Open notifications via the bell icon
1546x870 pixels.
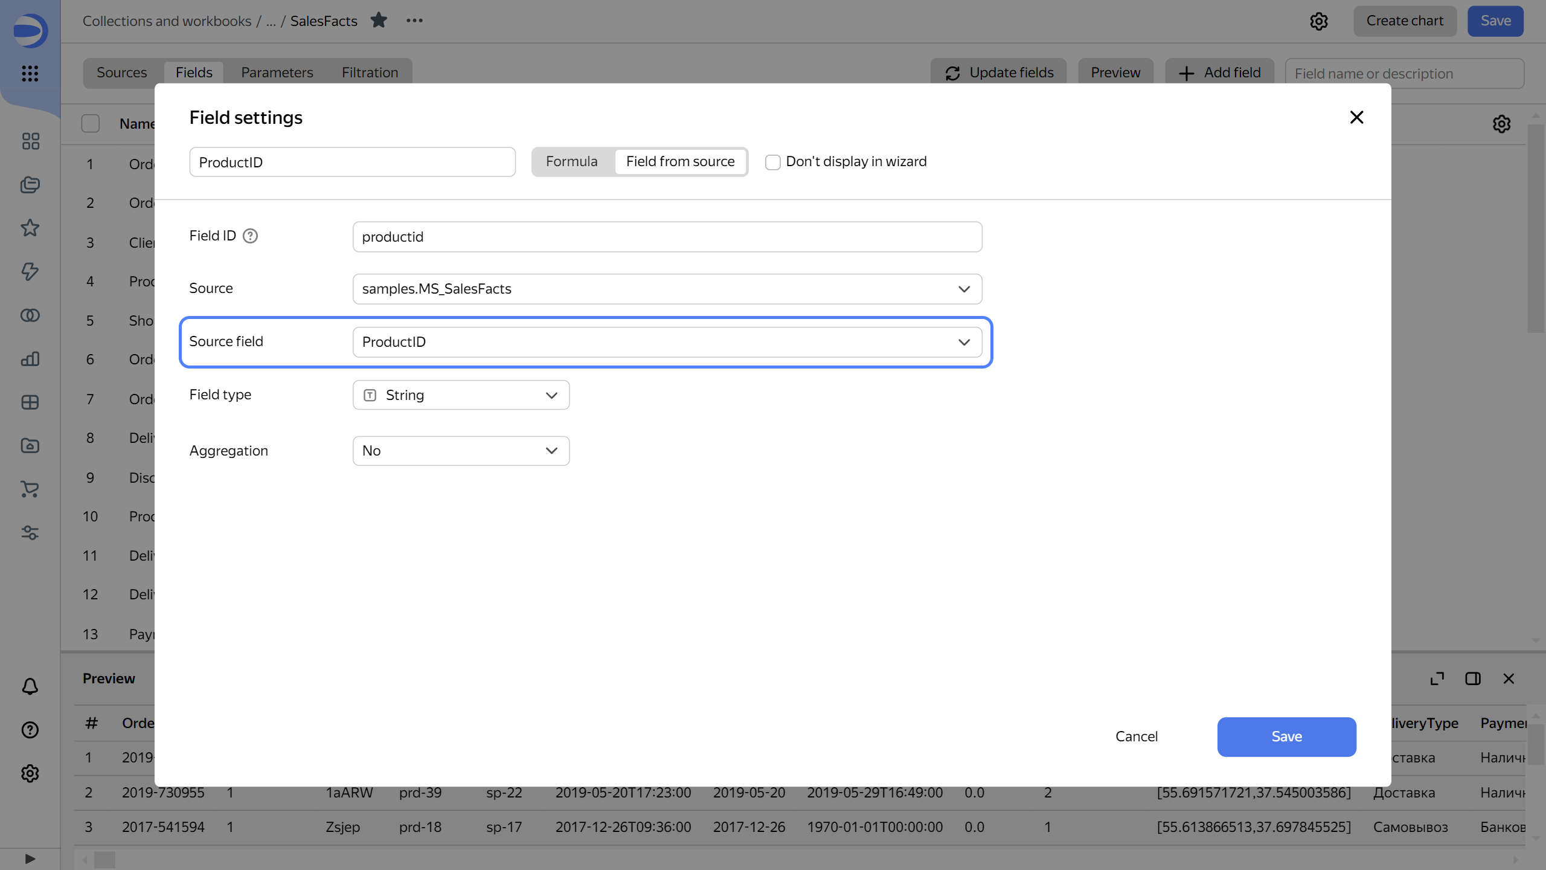29,686
